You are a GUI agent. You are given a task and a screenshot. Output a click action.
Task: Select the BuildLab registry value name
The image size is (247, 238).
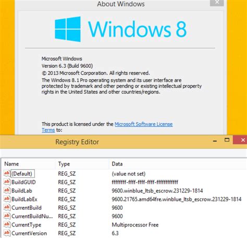(22, 191)
